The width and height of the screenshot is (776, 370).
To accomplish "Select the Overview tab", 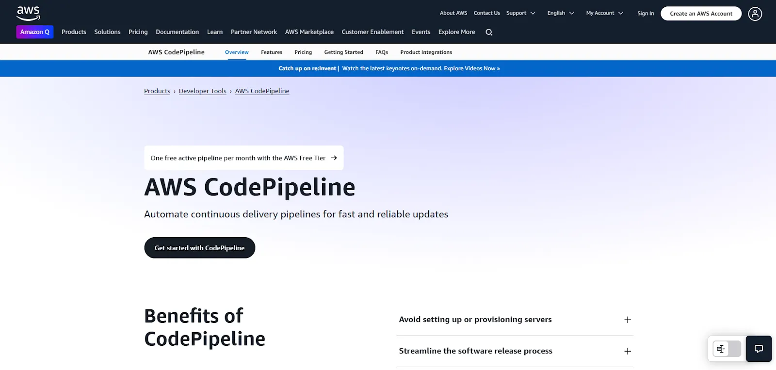I will (237, 52).
